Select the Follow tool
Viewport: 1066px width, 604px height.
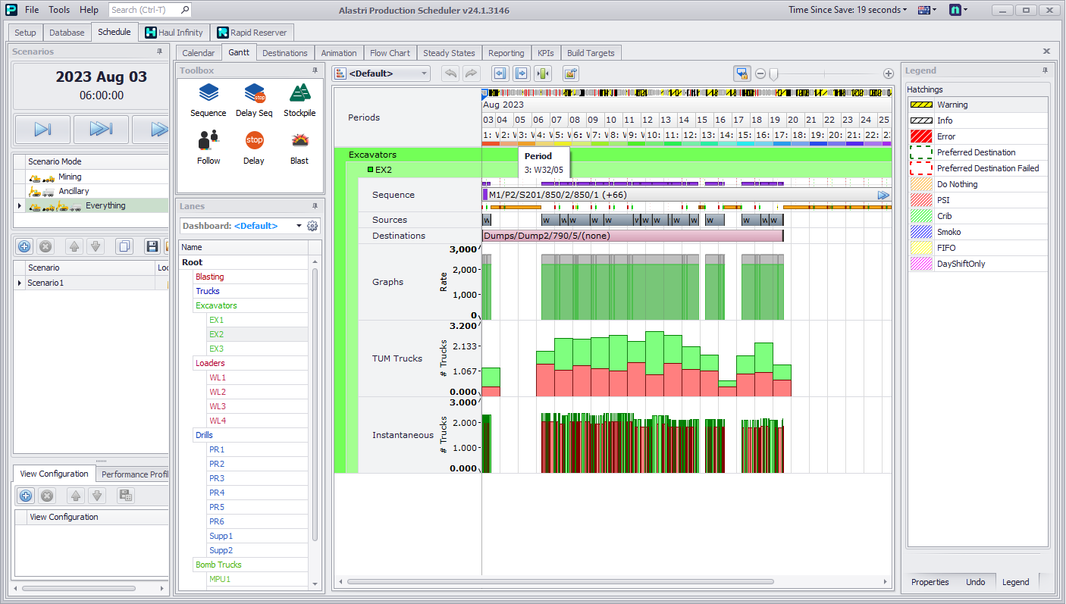pos(208,141)
